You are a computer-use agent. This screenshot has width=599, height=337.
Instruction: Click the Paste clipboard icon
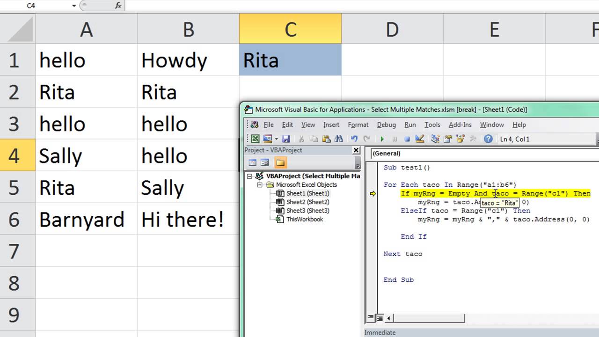click(326, 139)
